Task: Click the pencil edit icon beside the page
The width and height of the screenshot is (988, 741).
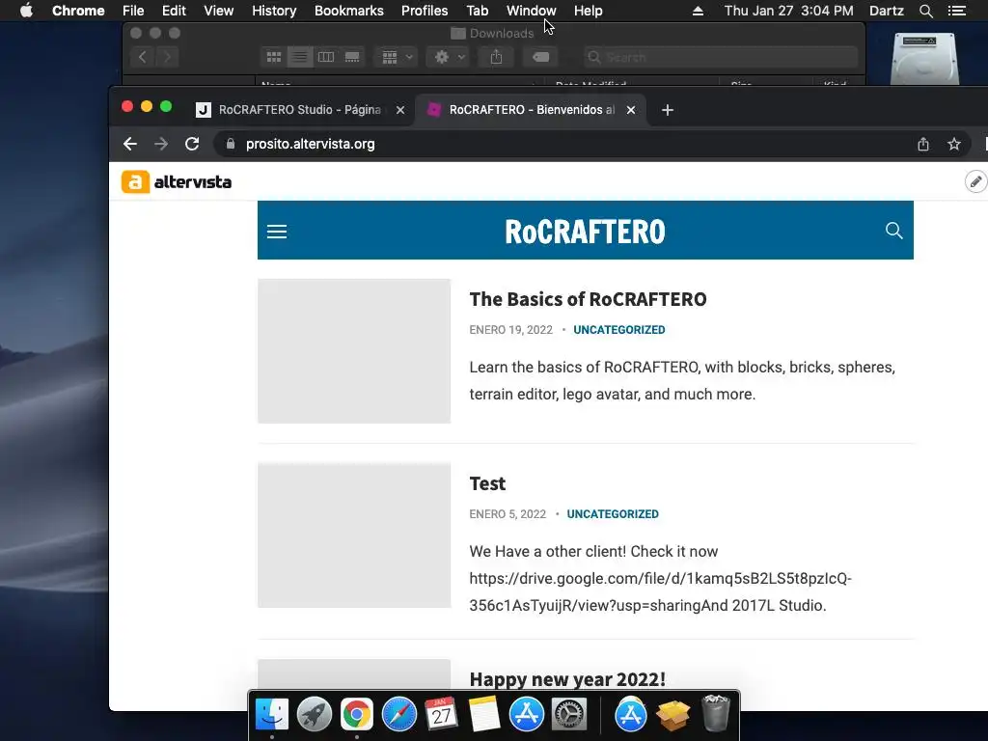Action: coord(975,181)
